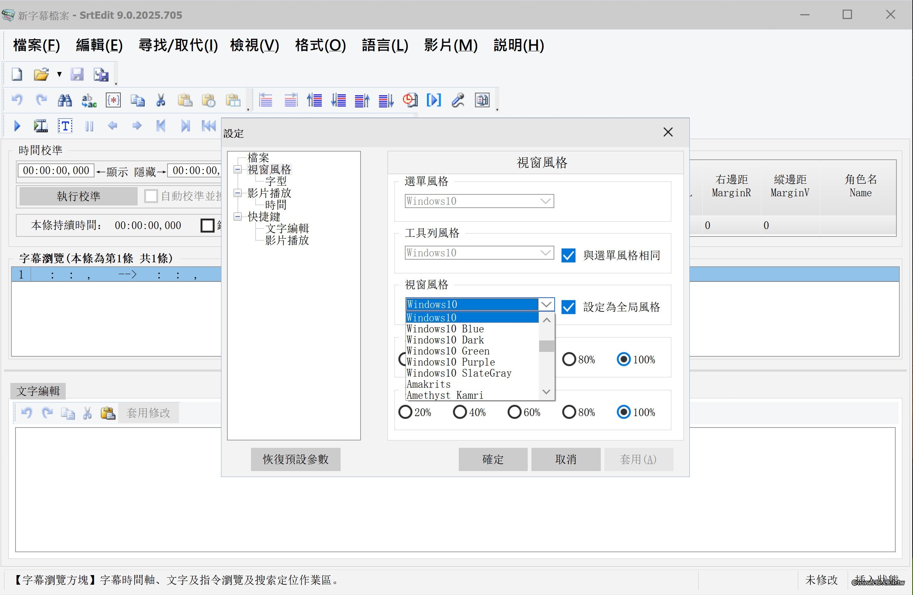
Task: Click the Redo icon in main toolbar
Action: tap(41, 100)
